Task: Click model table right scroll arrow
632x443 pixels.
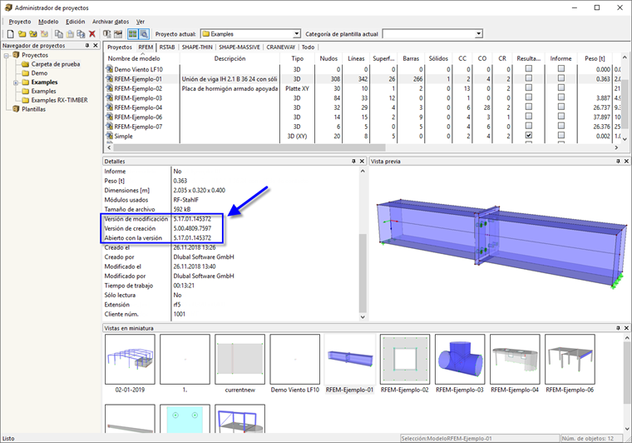Action: pos(616,147)
